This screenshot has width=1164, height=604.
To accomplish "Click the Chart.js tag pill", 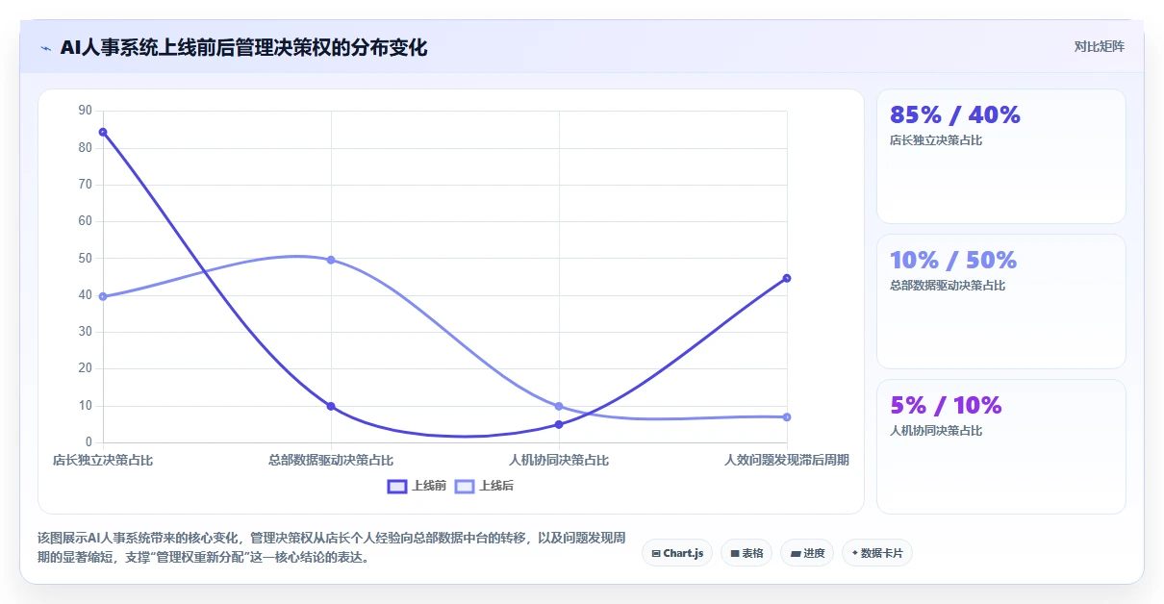I will (x=677, y=553).
